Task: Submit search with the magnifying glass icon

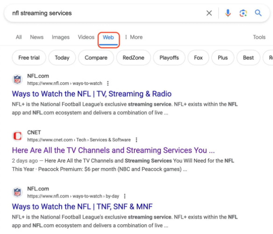Action: click(x=258, y=13)
